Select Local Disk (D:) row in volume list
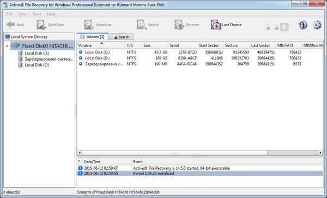Screen dimensions: 327x198 (200, 58)
